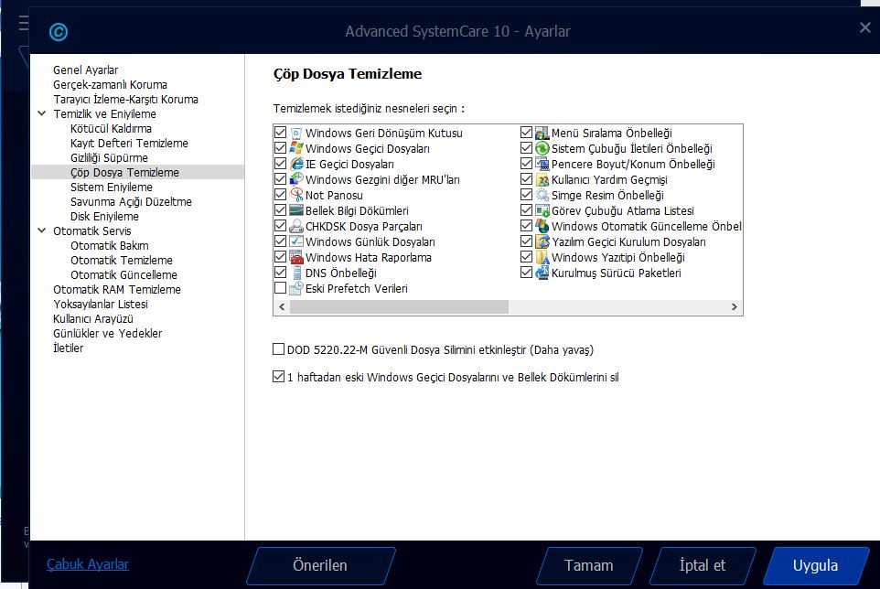Viewport: 880px width, 589px height.
Task: Click the Kullanıcı Yardım Geçmişi icon
Action: click(x=542, y=179)
